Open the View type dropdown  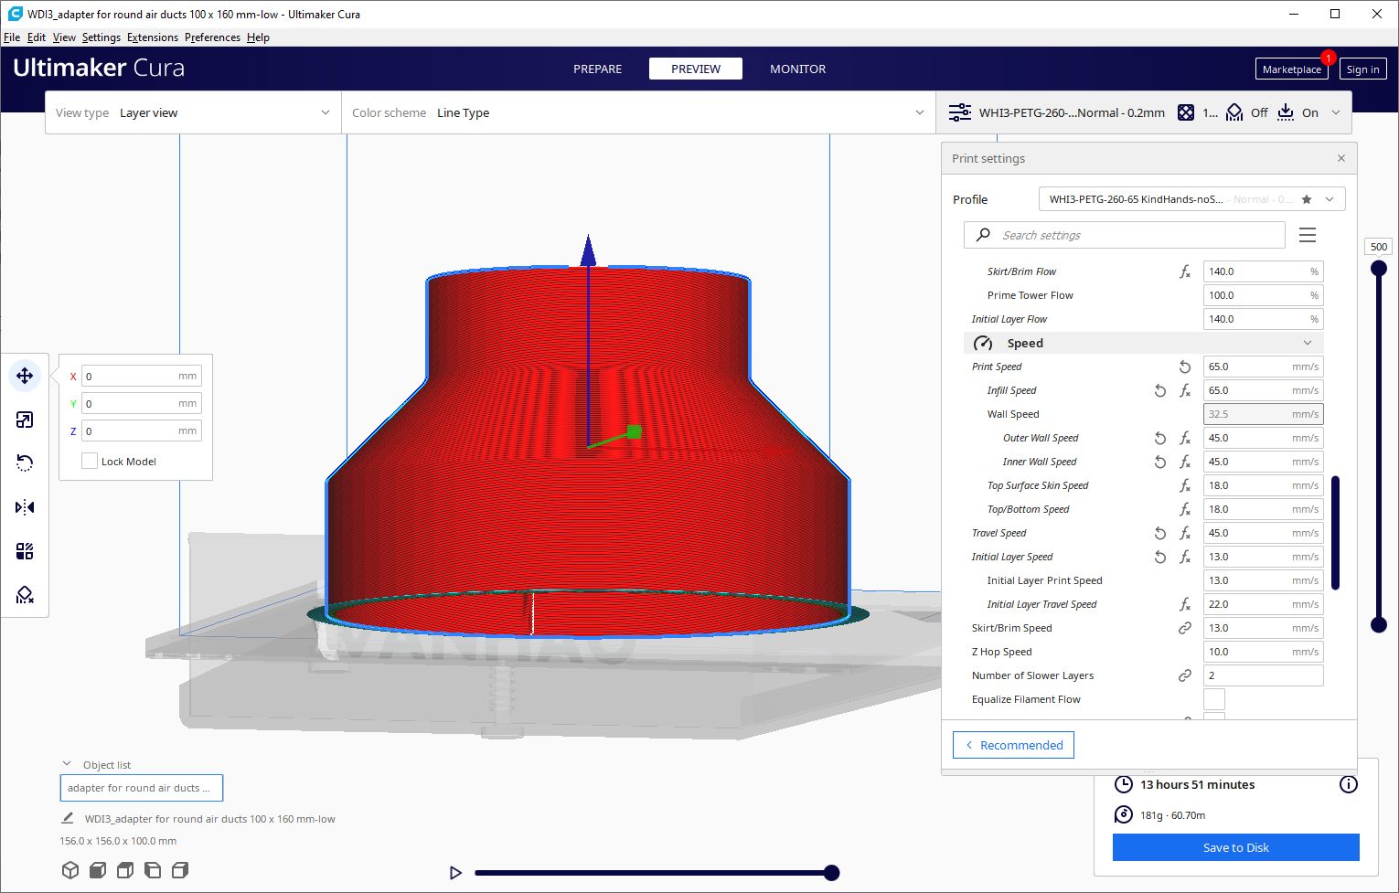[224, 112]
